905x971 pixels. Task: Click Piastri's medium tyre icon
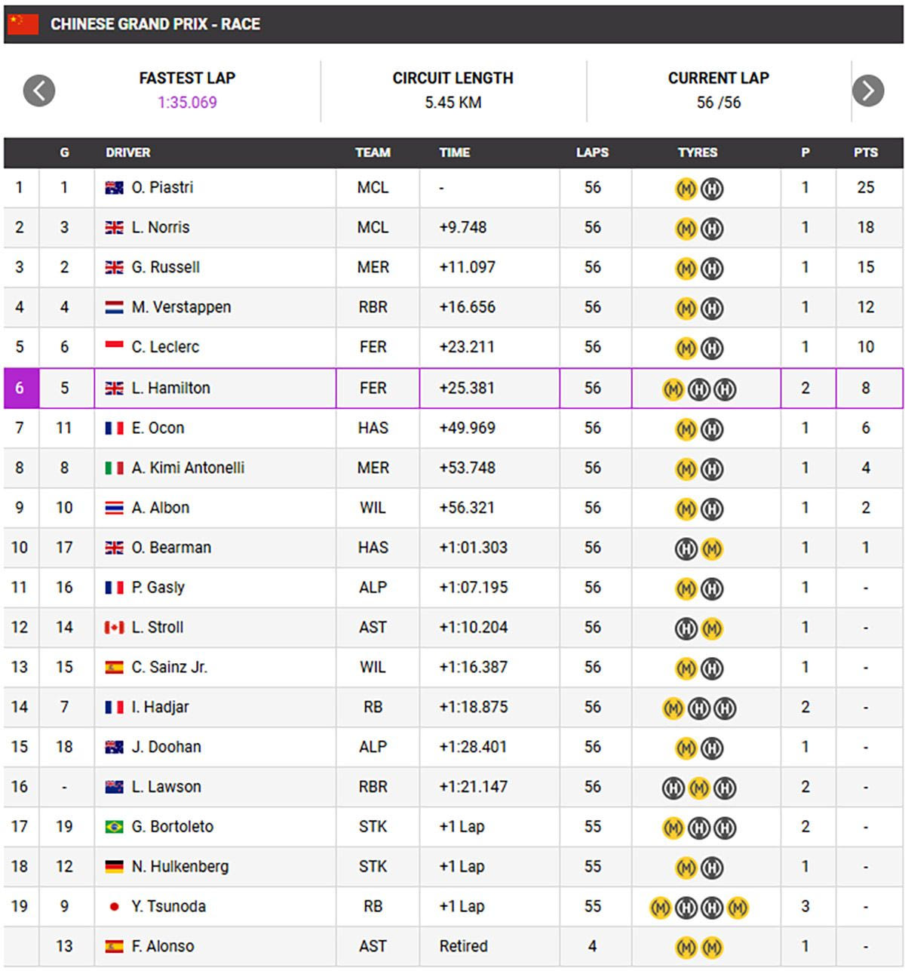pyautogui.click(x=686, y=189)
